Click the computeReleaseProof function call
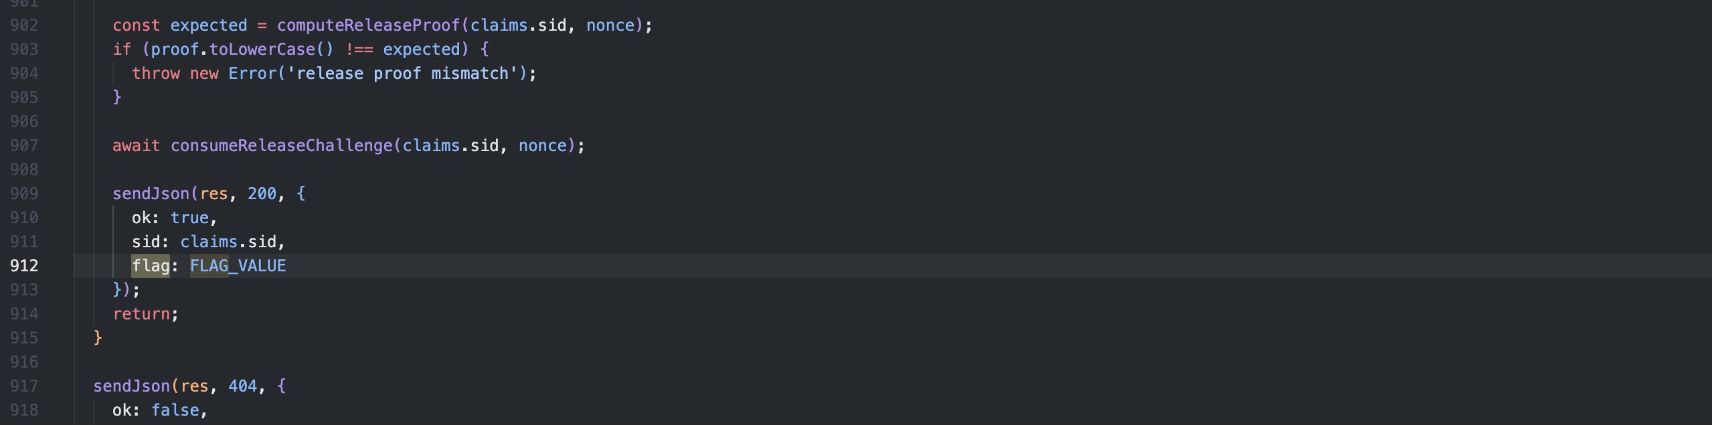Screen dimensions: 1712x425 tap(368, 25)
